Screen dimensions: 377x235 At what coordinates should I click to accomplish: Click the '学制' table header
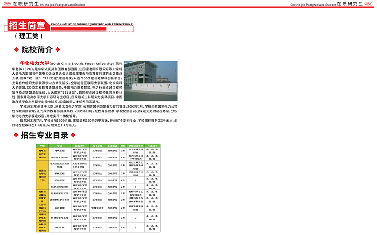(123, 146)
